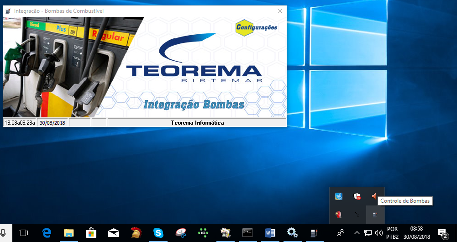Viewport: 457px width, 242px height.
Task: Switch to the Command Prompt window on the taskbar
Action: click(248, 233)
